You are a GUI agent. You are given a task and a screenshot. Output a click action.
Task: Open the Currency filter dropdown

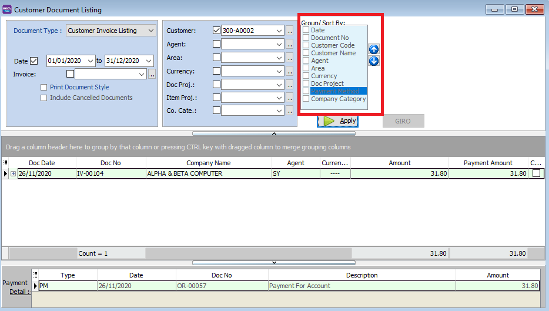coord(279,71)
